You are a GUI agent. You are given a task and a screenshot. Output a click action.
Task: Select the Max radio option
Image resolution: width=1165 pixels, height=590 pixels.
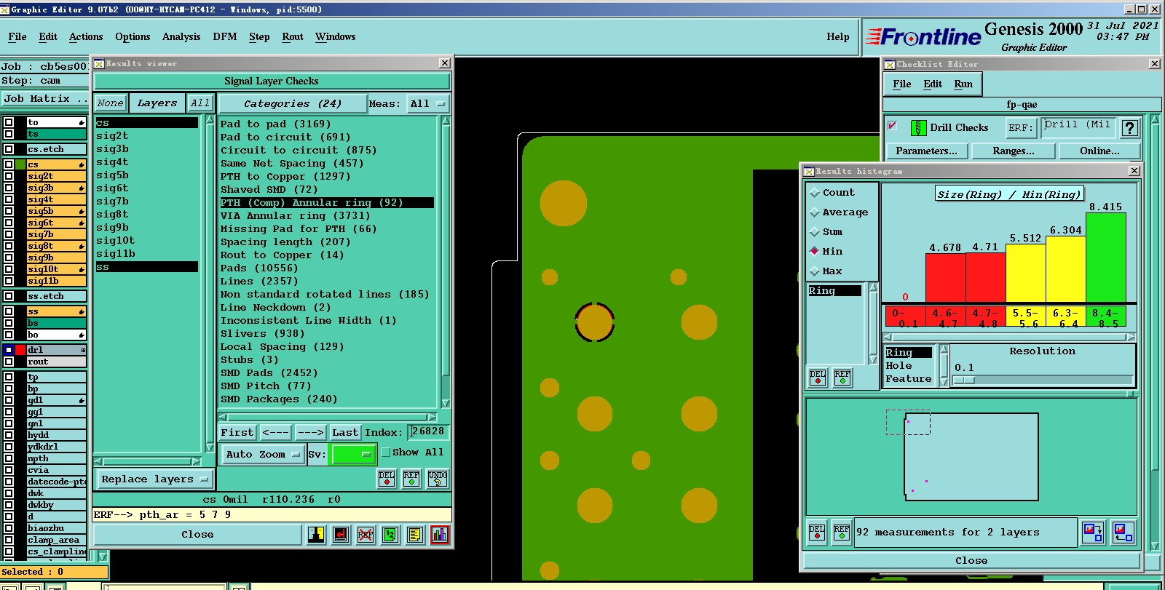[815, 271]
